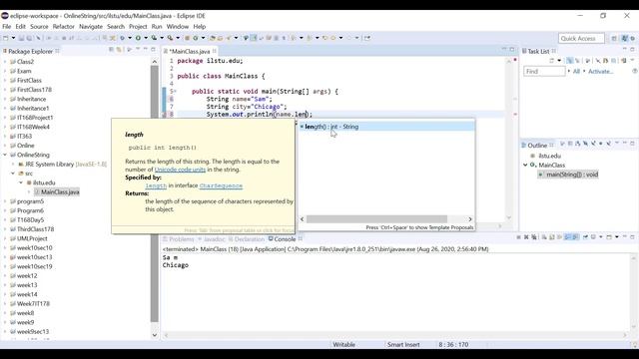Screen dimensions: 639x359
Task: Click the New file toolbar icon
Action: point(6,38)
